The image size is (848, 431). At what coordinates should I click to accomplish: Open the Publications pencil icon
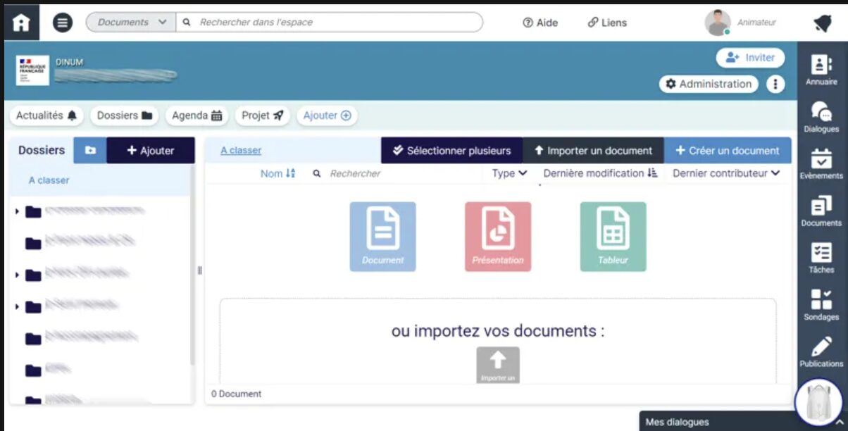point(821,351)
